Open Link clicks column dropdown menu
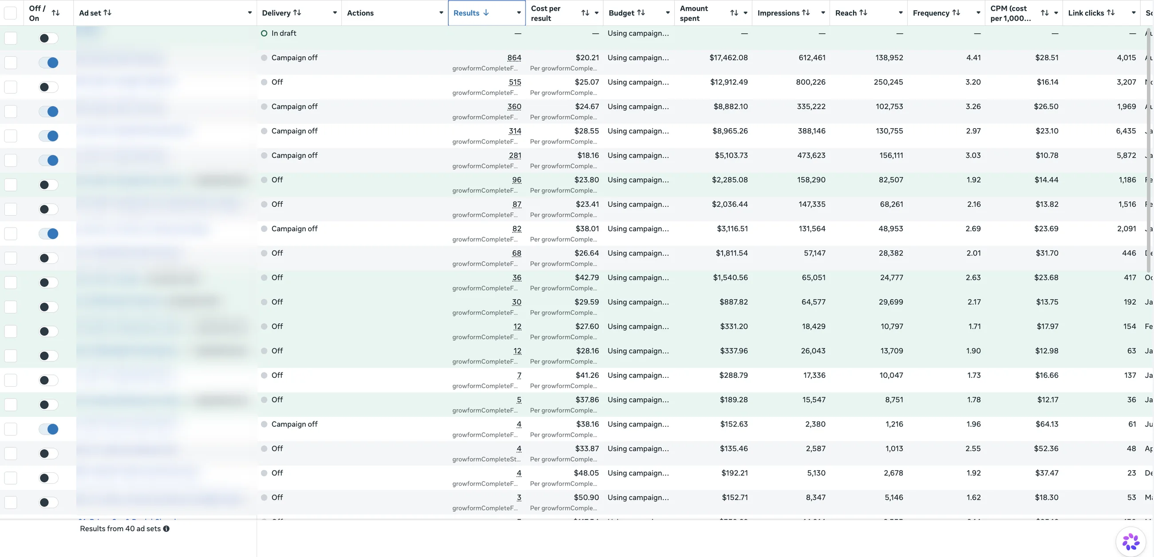 pos(1134,13)
